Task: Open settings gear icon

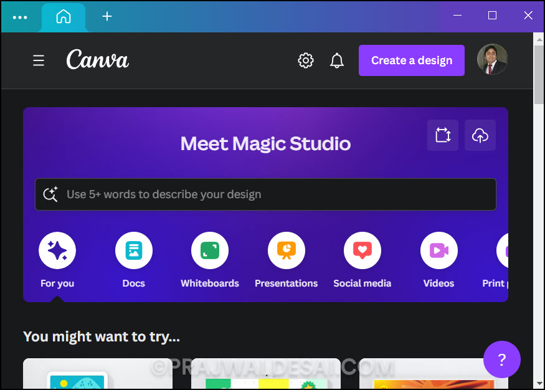Action: click(306, 60)
